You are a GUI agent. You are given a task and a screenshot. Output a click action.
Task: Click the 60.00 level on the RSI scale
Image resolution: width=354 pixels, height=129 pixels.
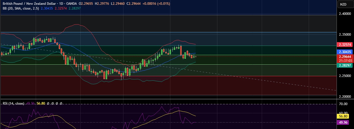[x=343, y=113]
